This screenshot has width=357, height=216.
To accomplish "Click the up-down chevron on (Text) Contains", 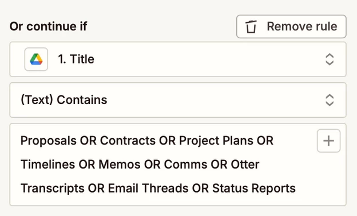I will (x=330, y=100).
